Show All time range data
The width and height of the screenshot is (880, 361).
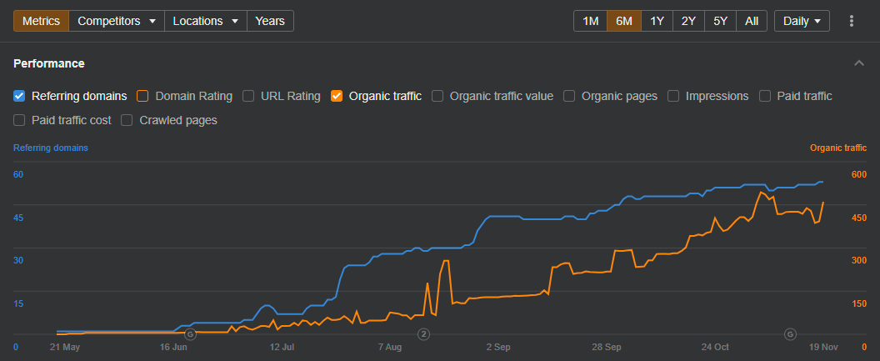click(x=752, y=21)
